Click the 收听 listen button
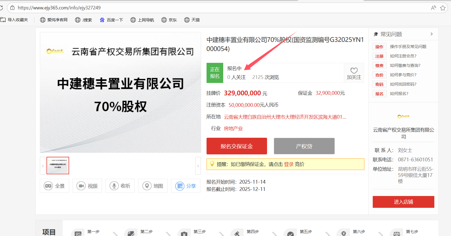This screenshot has width=451, height=236. [120, 186]
